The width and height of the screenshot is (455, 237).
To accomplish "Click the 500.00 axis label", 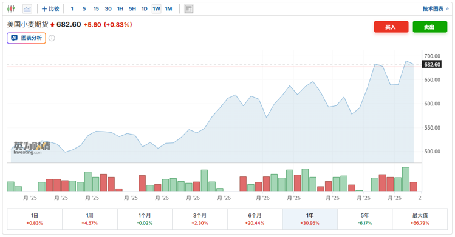I will click(x=432, y=152).
